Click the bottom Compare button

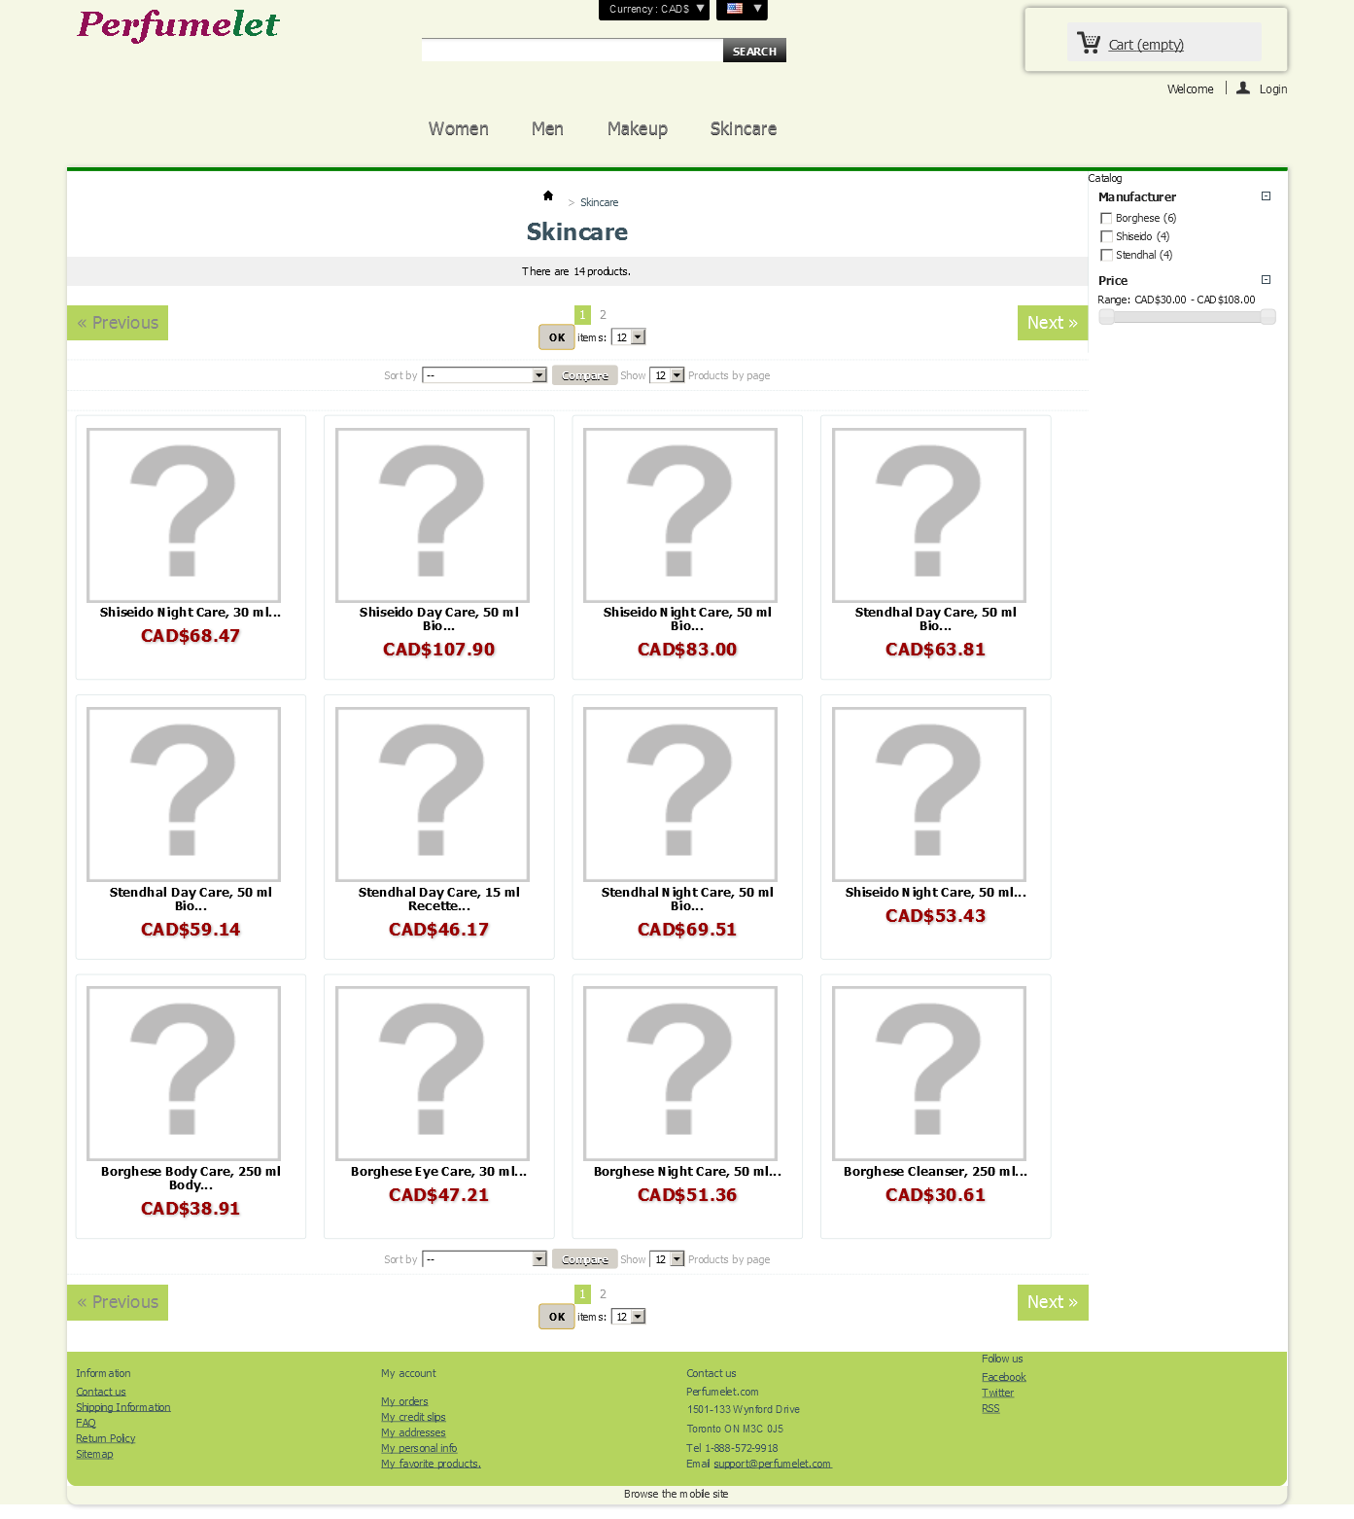click(x=585, y=1259)
